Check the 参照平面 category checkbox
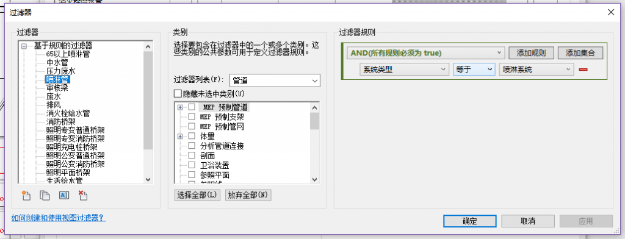The height and width of the screenshot is (239, 625). coord(192,174)
